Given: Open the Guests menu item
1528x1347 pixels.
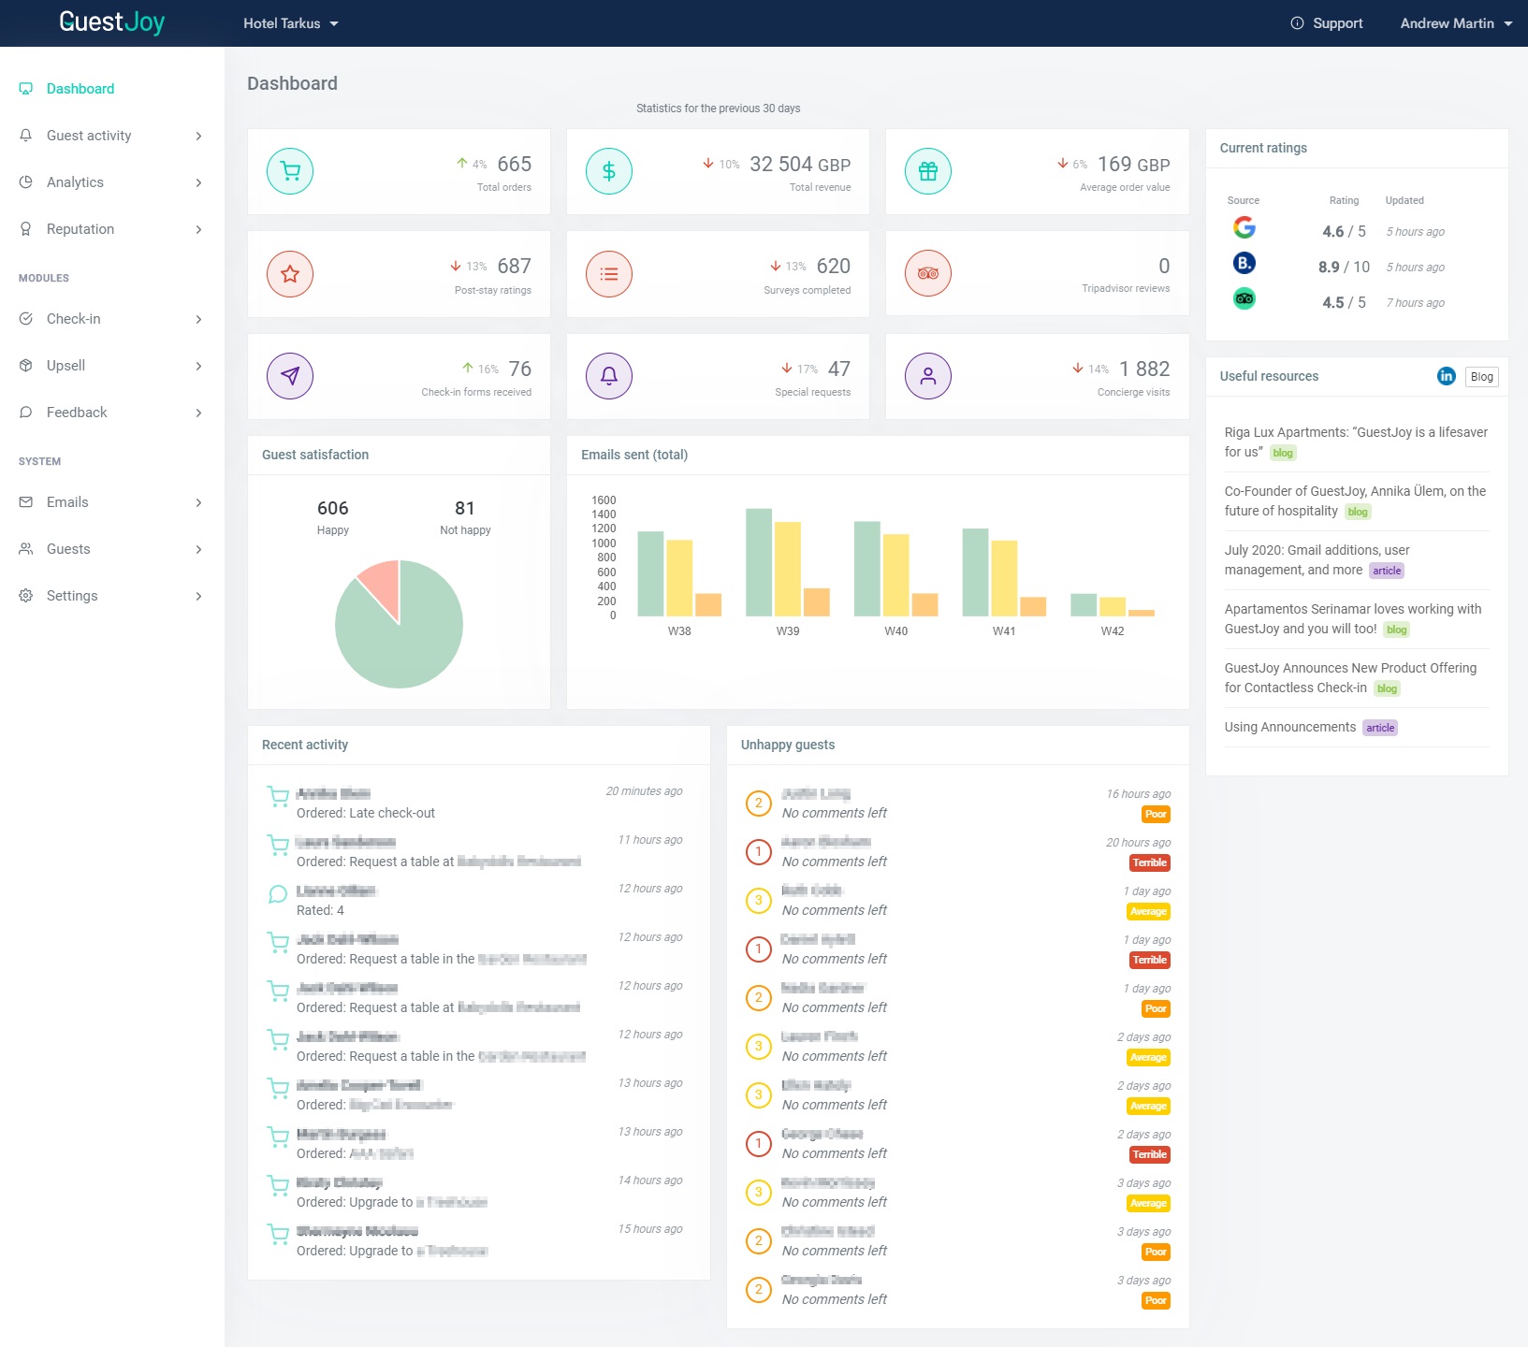Looking at the screenshot, I should tap(112, 549).
